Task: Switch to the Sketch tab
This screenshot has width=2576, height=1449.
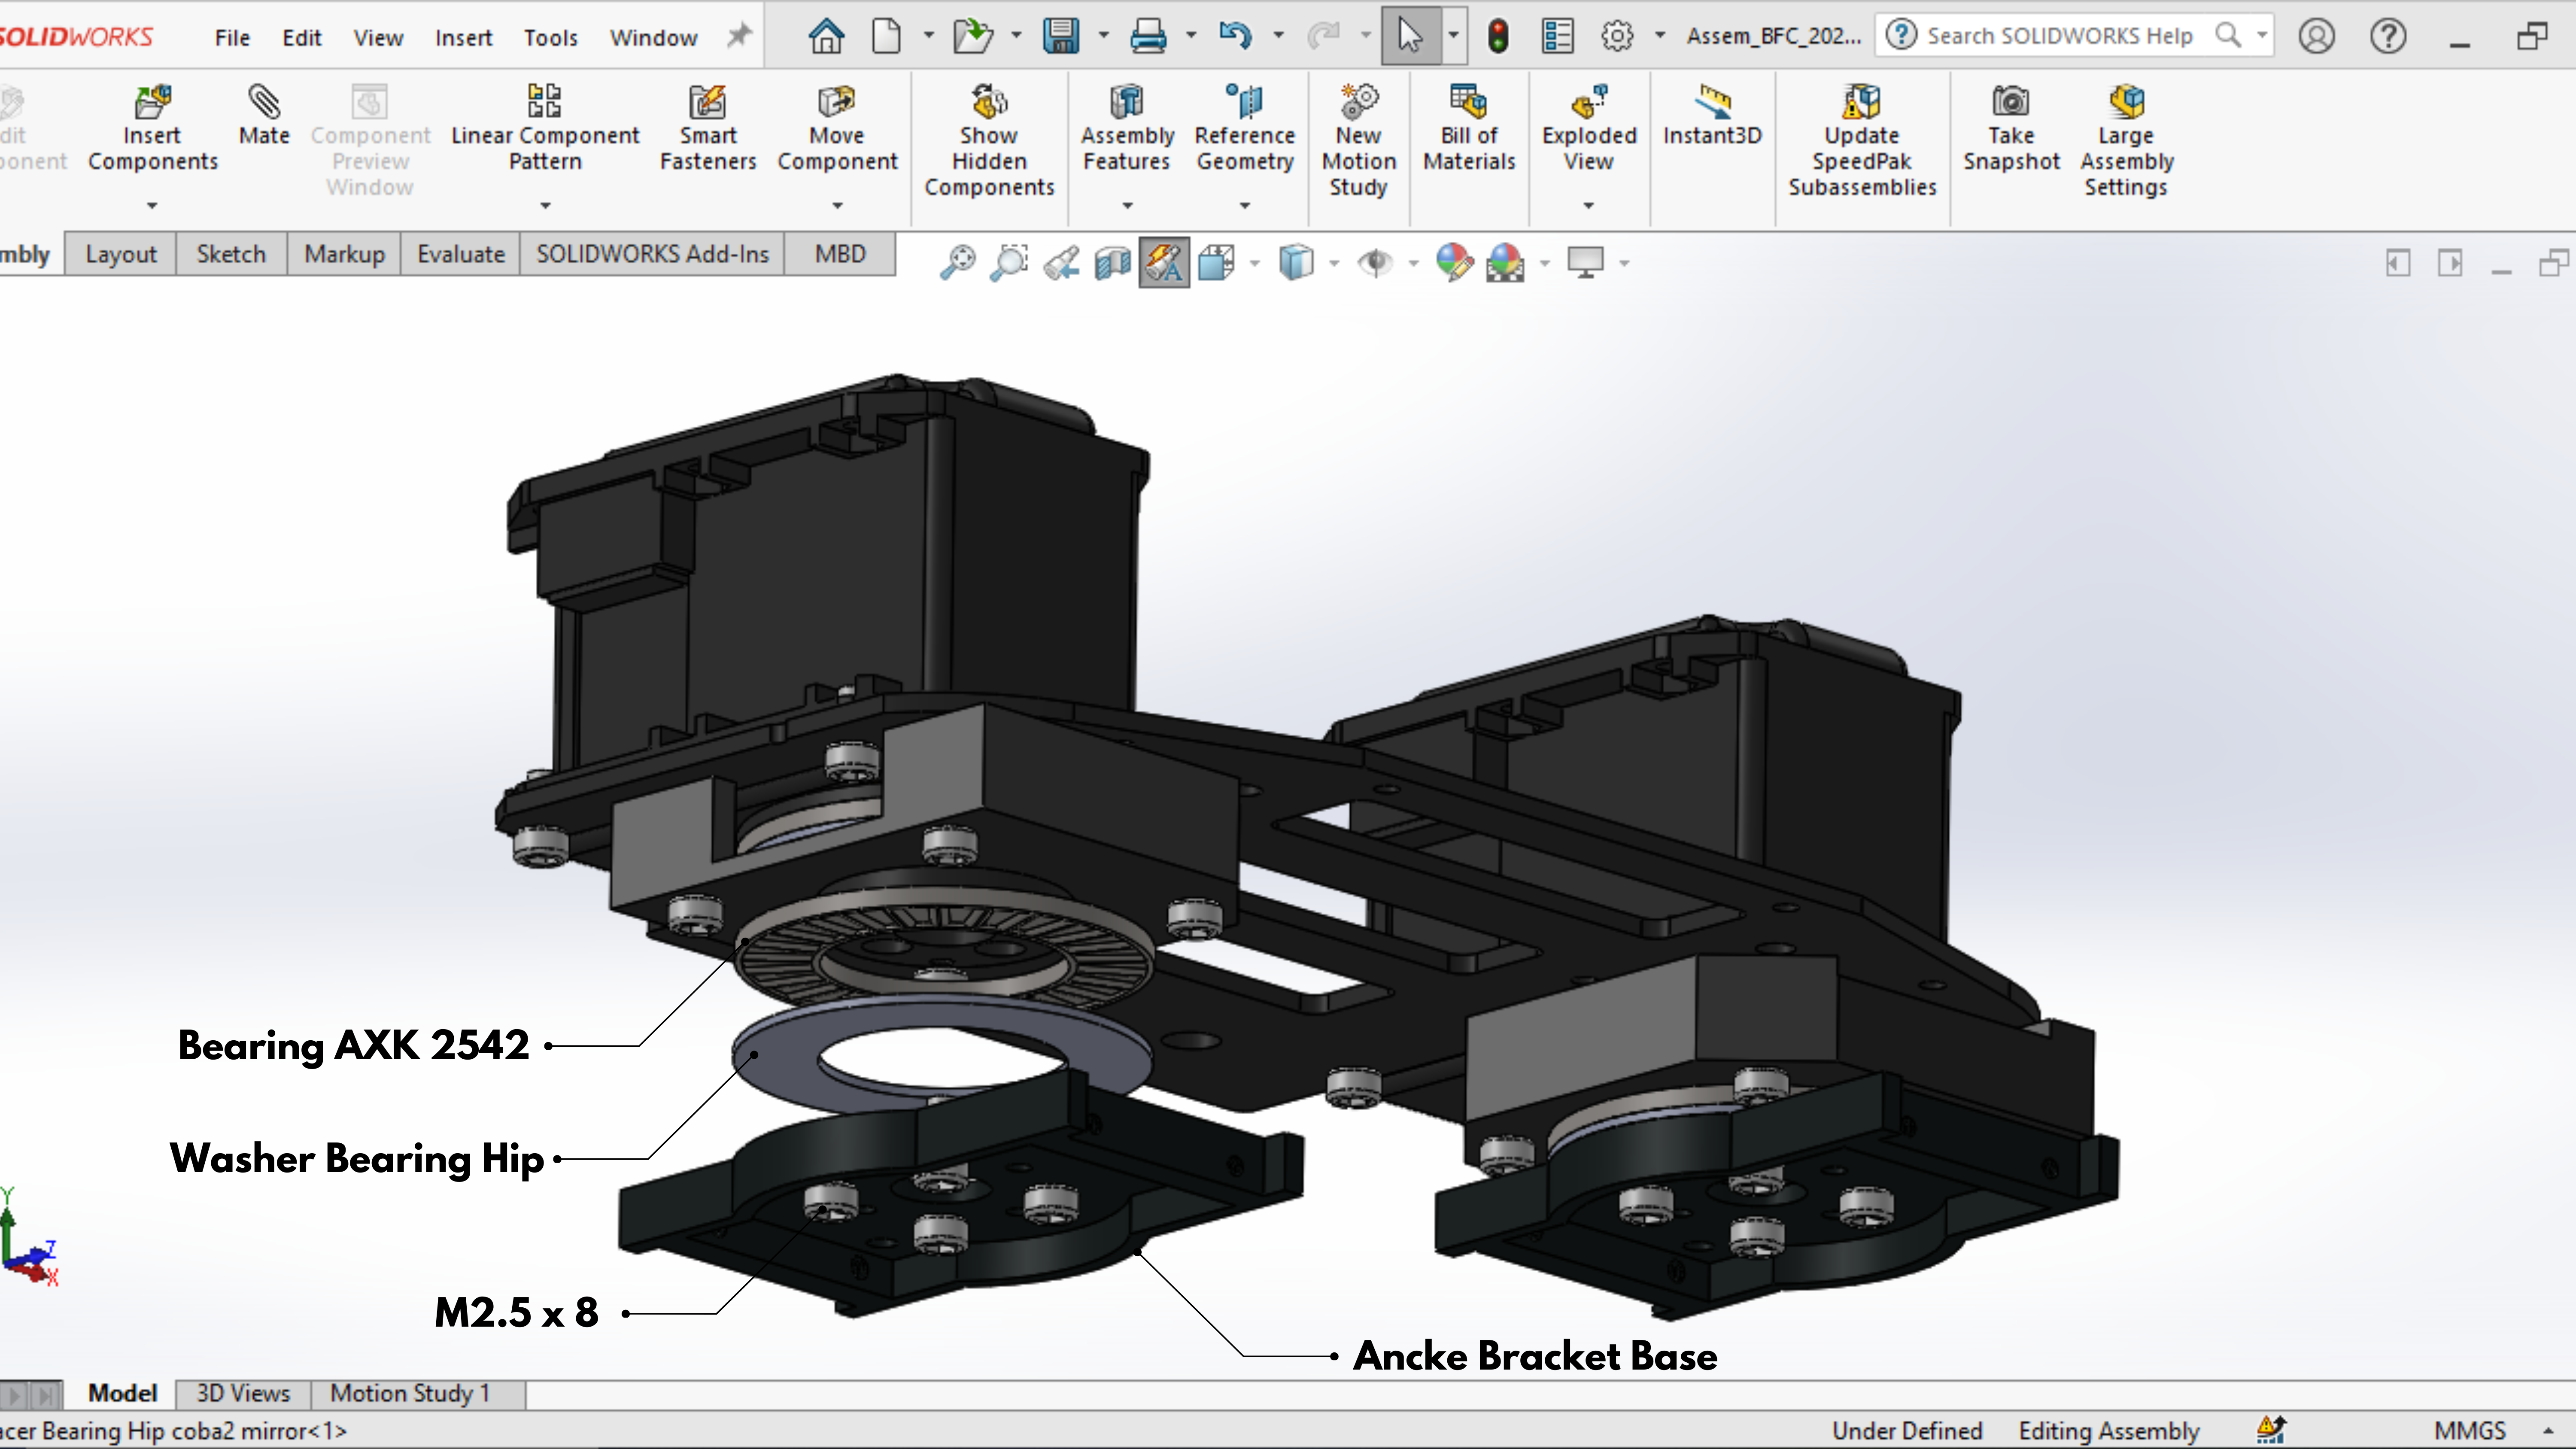Action: coord(231,254)
